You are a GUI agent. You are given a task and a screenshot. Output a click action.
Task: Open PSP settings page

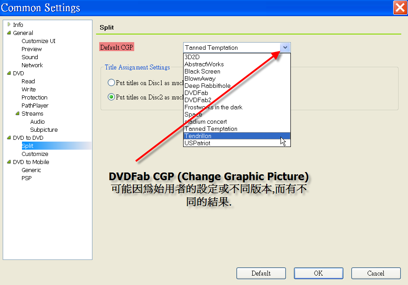26,178
